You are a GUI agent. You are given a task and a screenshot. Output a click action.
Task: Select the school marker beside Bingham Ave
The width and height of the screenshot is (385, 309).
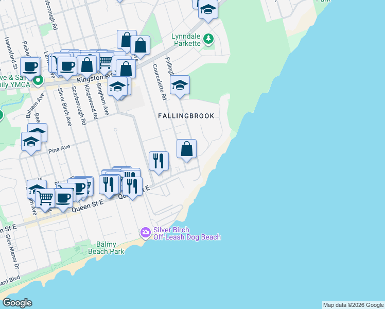click(118, 88)
